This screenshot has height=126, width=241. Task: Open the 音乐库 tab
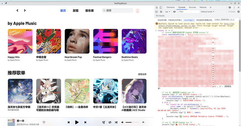pyautogui.click(x=89, y=10)
